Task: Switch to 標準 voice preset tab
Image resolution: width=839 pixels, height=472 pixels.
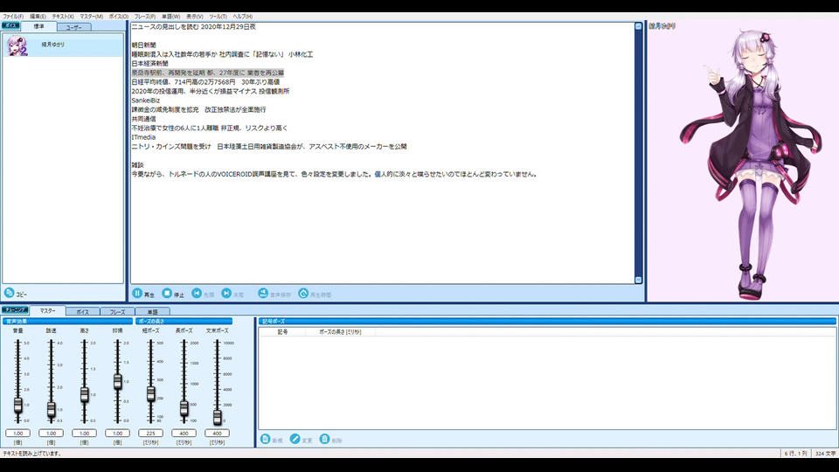Action: (38, 26)
